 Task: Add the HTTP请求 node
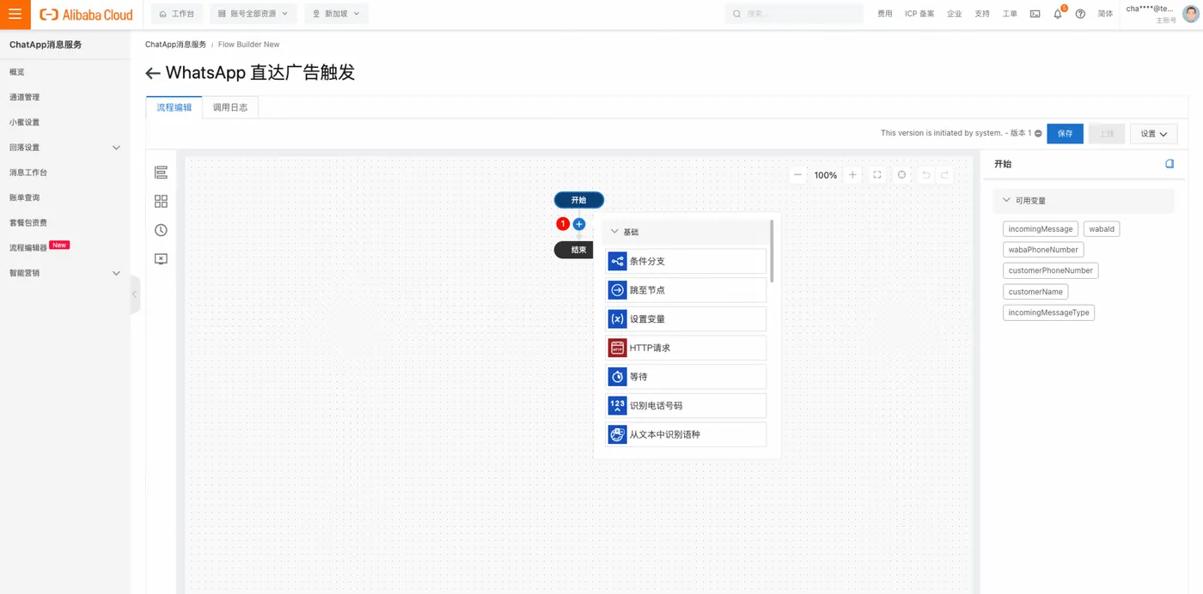686,348
